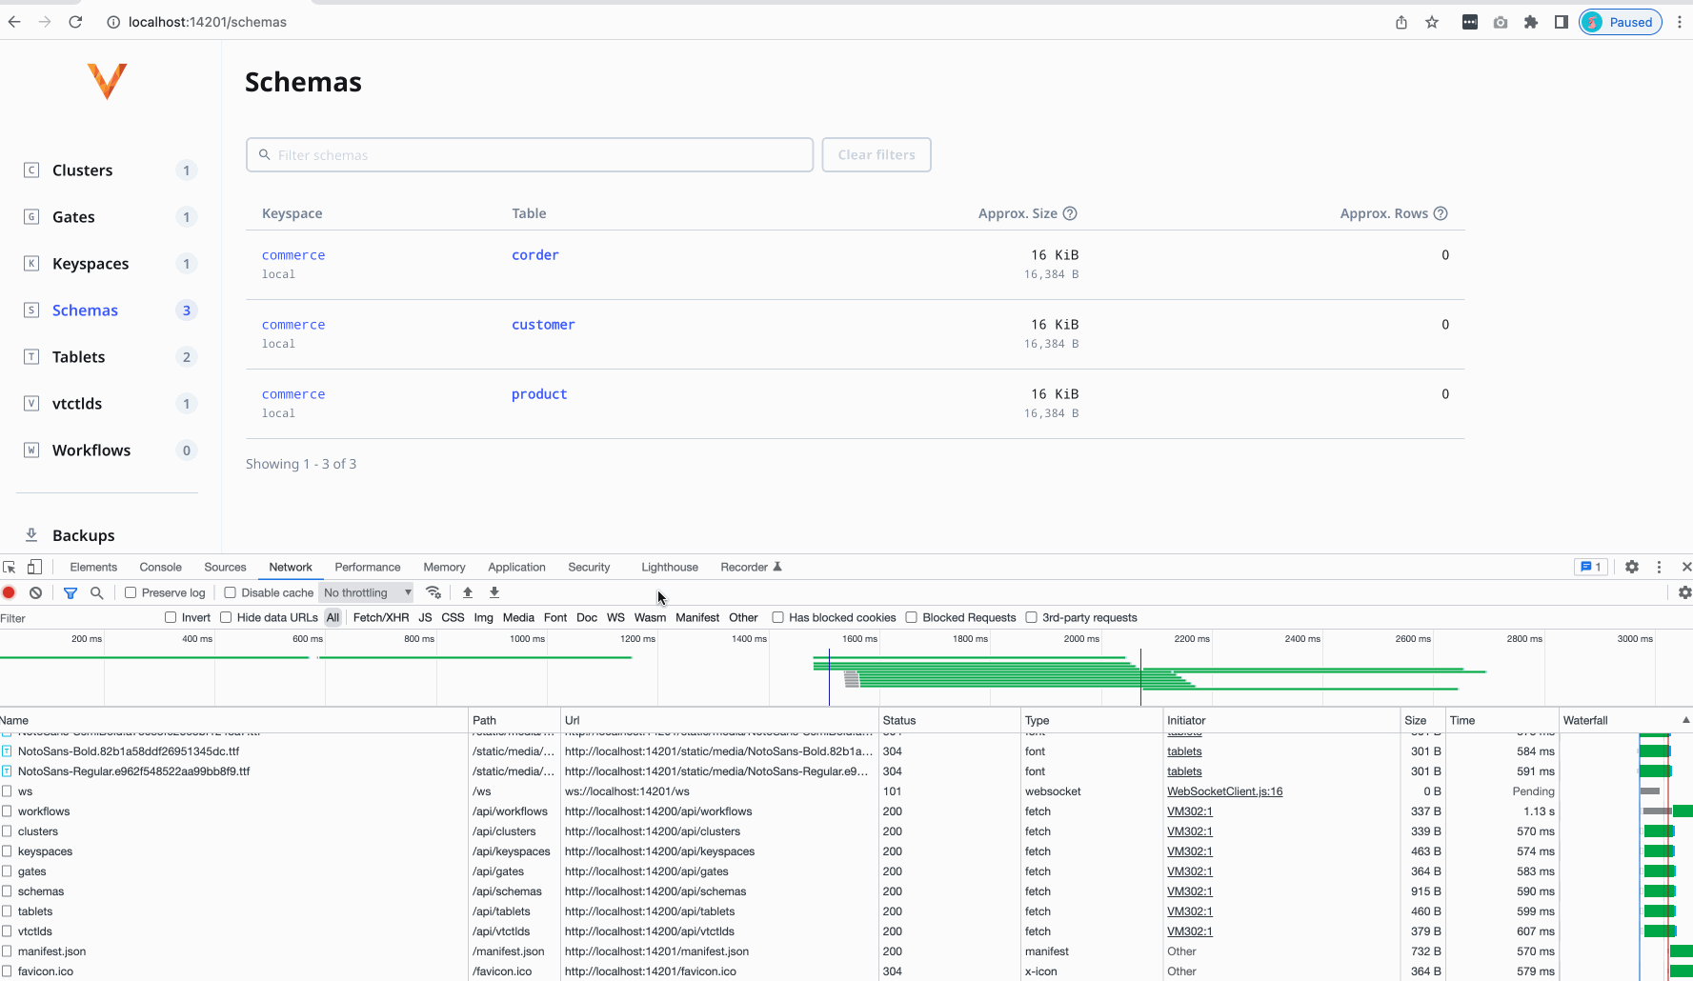Click the vtctlds sidebar icon
This screenshot has height=981, width=1693.
pos(31,404)
